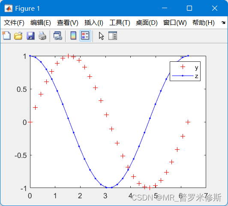Open the 桌面(D) menu

147,23
